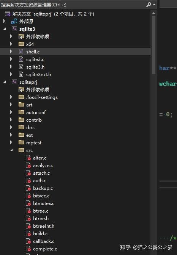This screenshot has width=177, height=255.
Task: Click the x64 folder icon
Action: point(21,44)
